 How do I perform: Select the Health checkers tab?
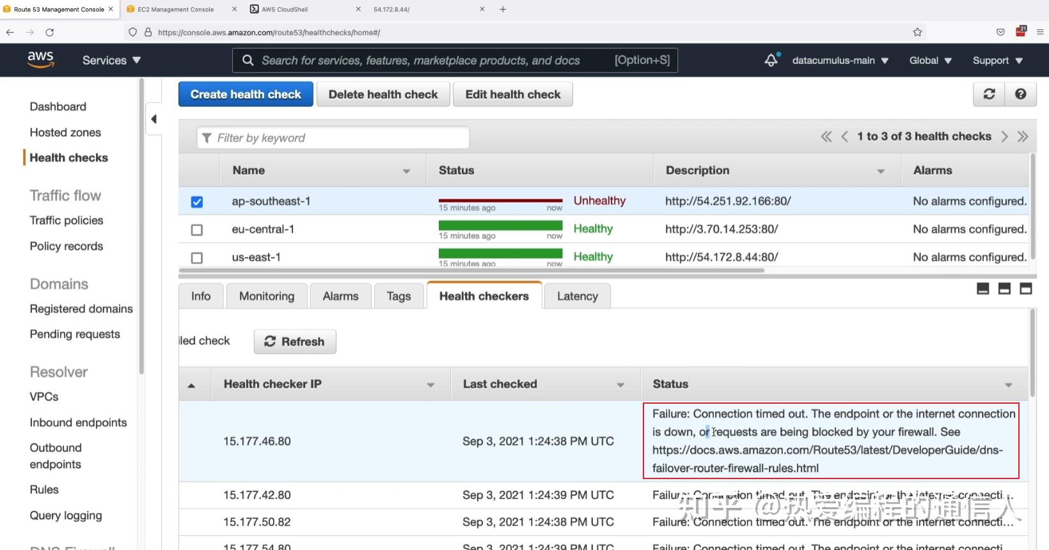tap(484, 296)
